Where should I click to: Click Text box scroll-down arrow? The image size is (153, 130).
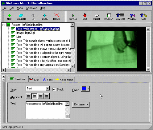point(68,116)
